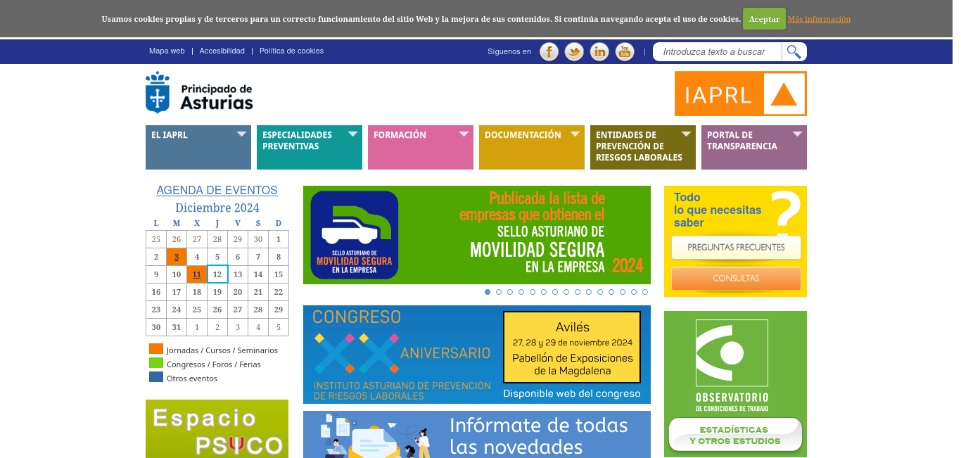
Task: Click the question mark in Todo lo que necesitas saber
Action: (786, 213)
